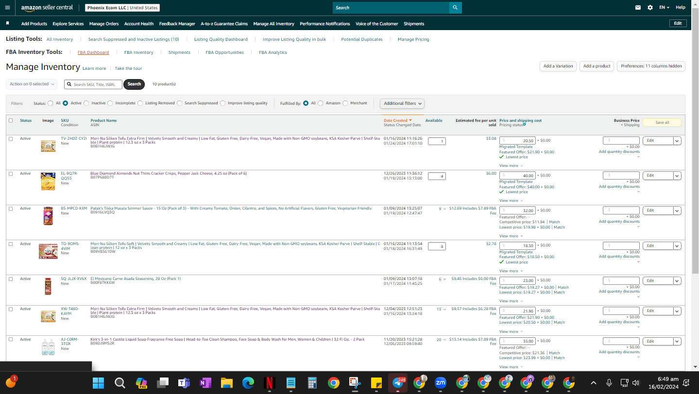
Task: Click the bookmark flag icon in nav bar
Action: pos(7,23)
